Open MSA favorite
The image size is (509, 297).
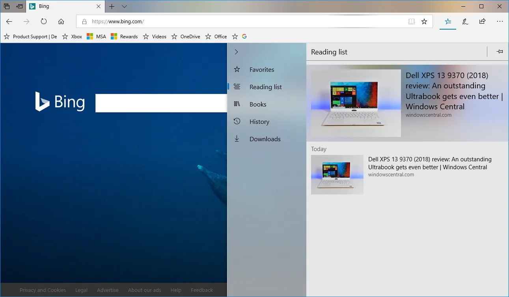click(96, 37)
